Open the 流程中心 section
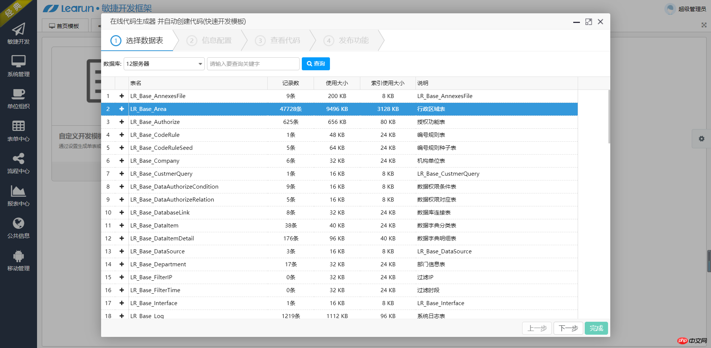 (18, 163)
